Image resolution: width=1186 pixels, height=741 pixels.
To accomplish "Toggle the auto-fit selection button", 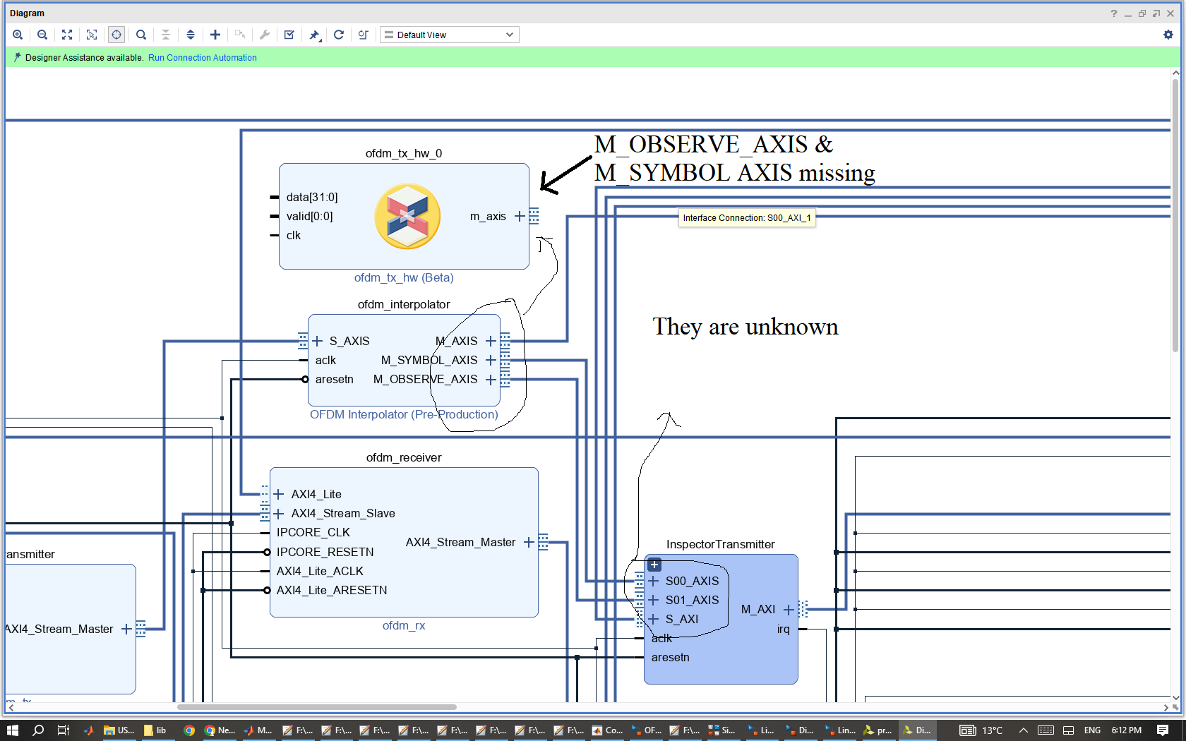I will 116,35.
